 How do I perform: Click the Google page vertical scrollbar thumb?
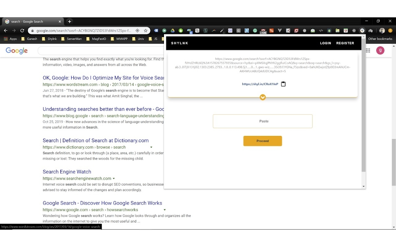click(394, 162)
